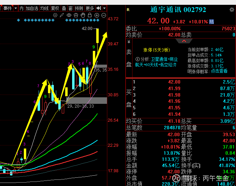Click 开盘 39.53 value
Viewport: 236px width, 186px height.
point(229,134)
